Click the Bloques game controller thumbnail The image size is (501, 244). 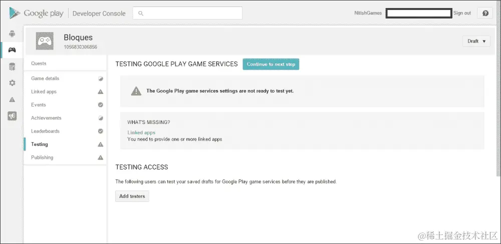[45, 41]
